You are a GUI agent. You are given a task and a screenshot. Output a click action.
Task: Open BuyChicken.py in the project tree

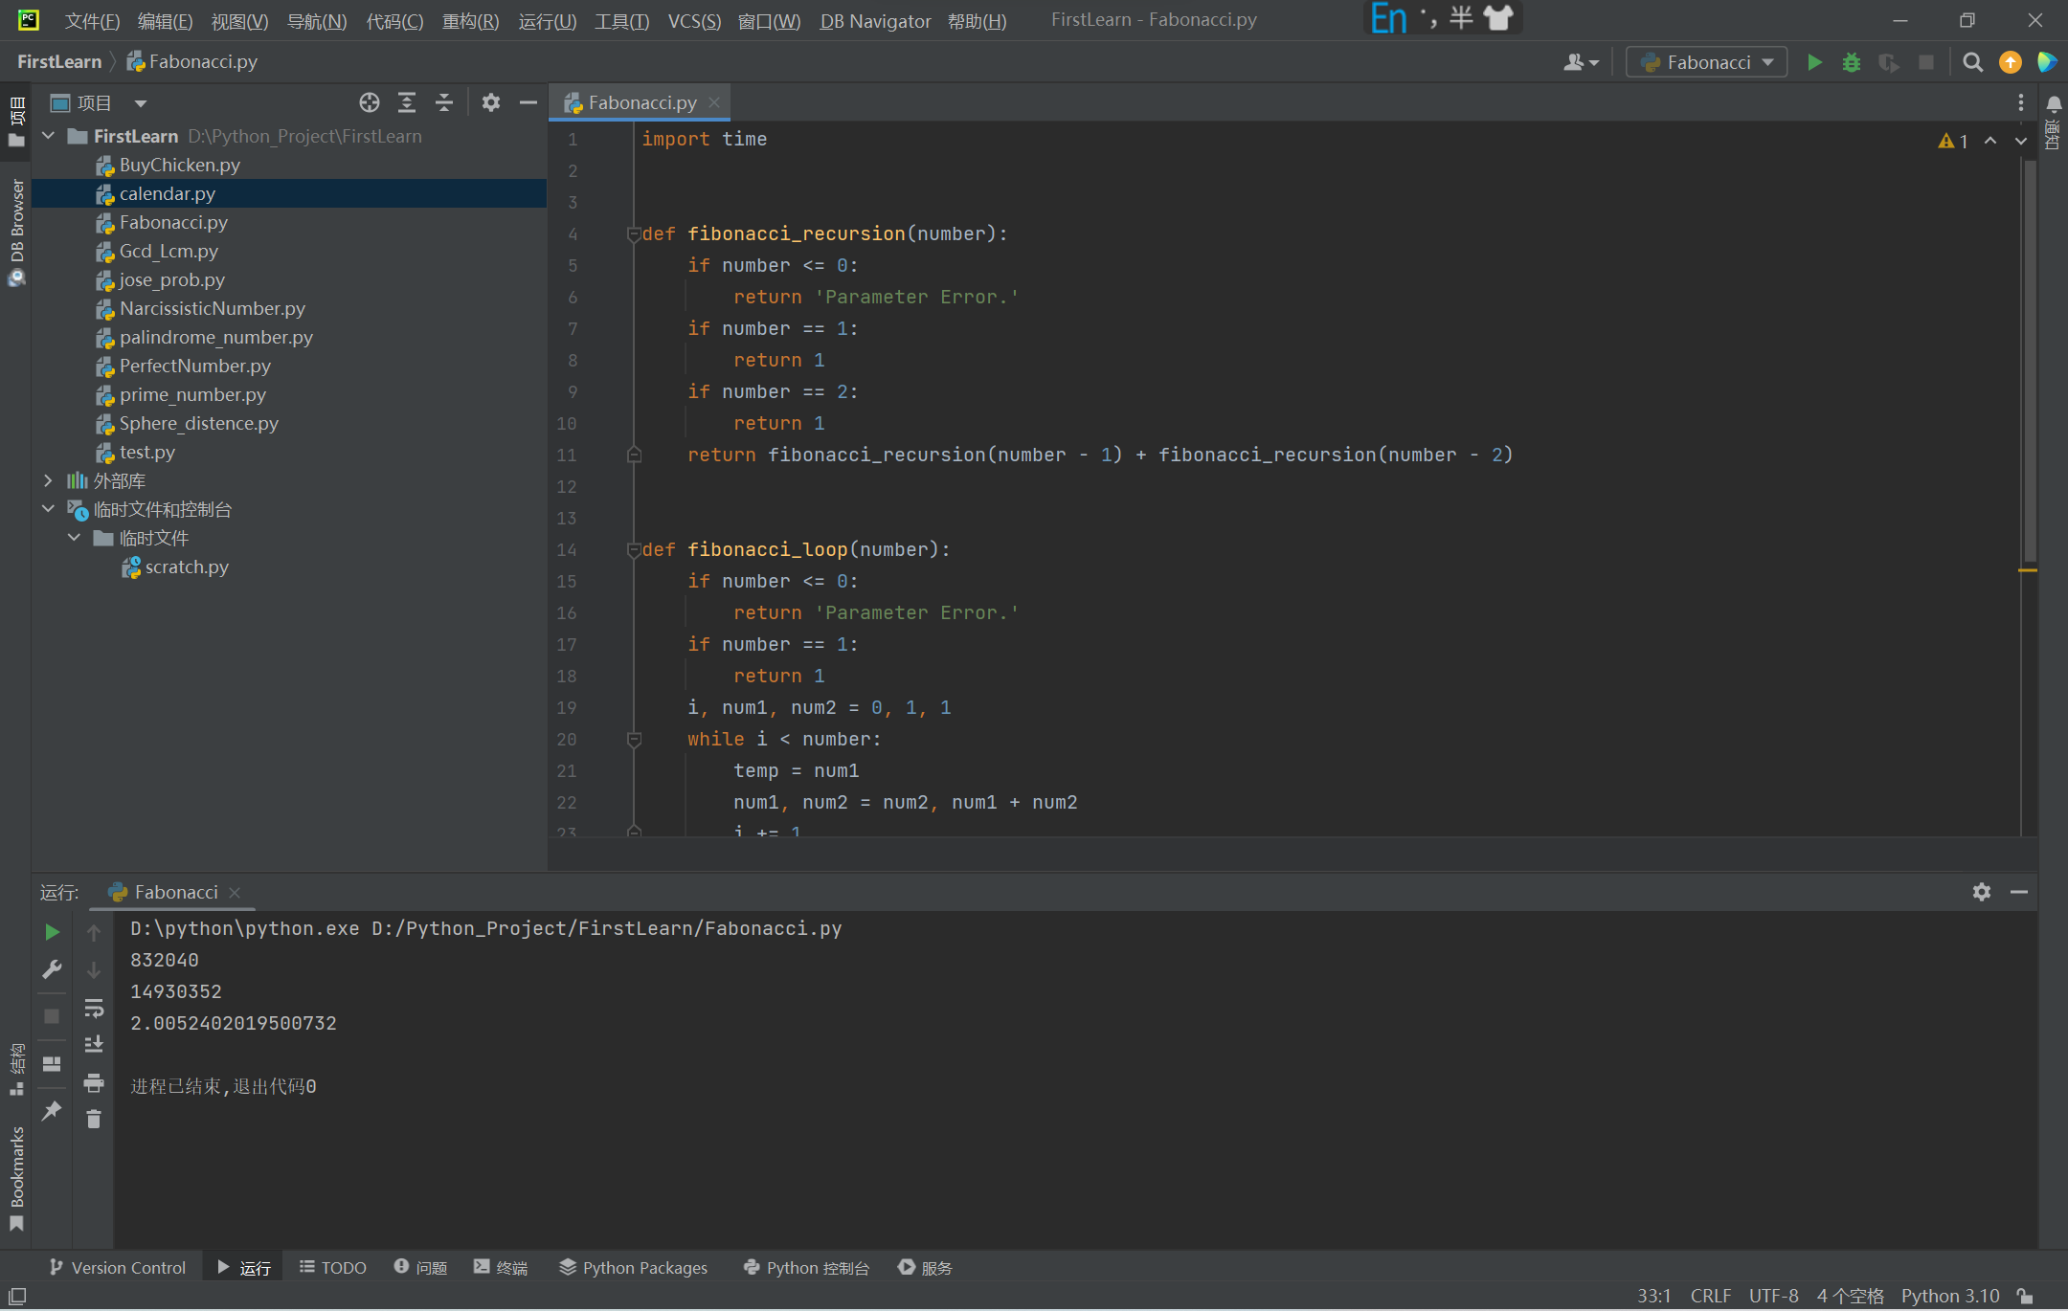click(179, 165)
